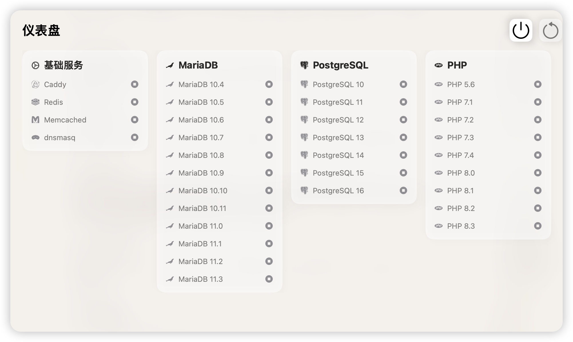Click the PostgreSQL 10 elephant icon
The image size is (573, 342).
304,85
